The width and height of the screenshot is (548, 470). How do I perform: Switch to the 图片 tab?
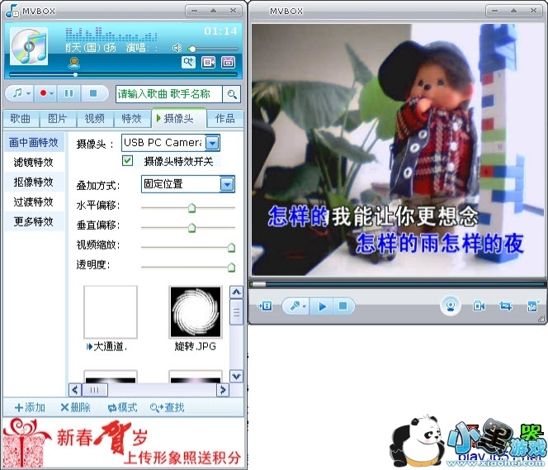pos(58,119)
